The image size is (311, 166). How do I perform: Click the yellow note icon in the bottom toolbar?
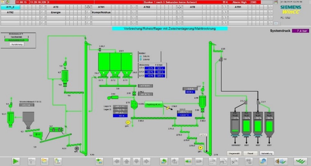pos(45,161)
